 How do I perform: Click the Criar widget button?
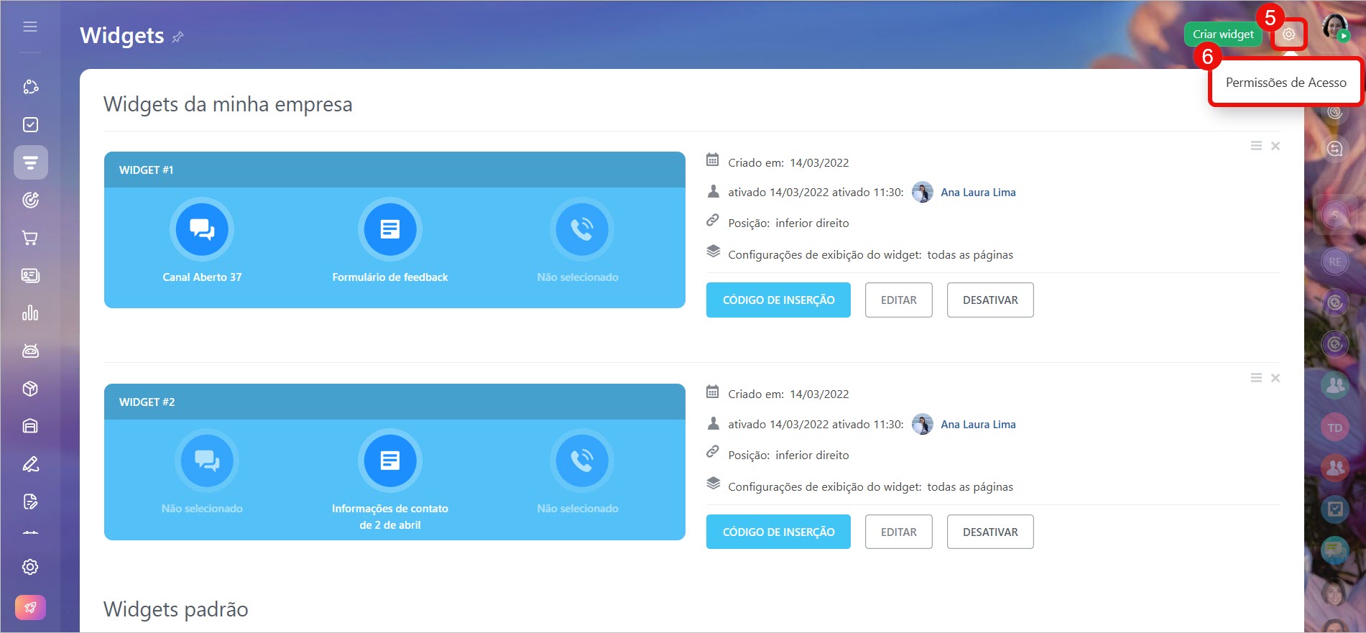1222,34
